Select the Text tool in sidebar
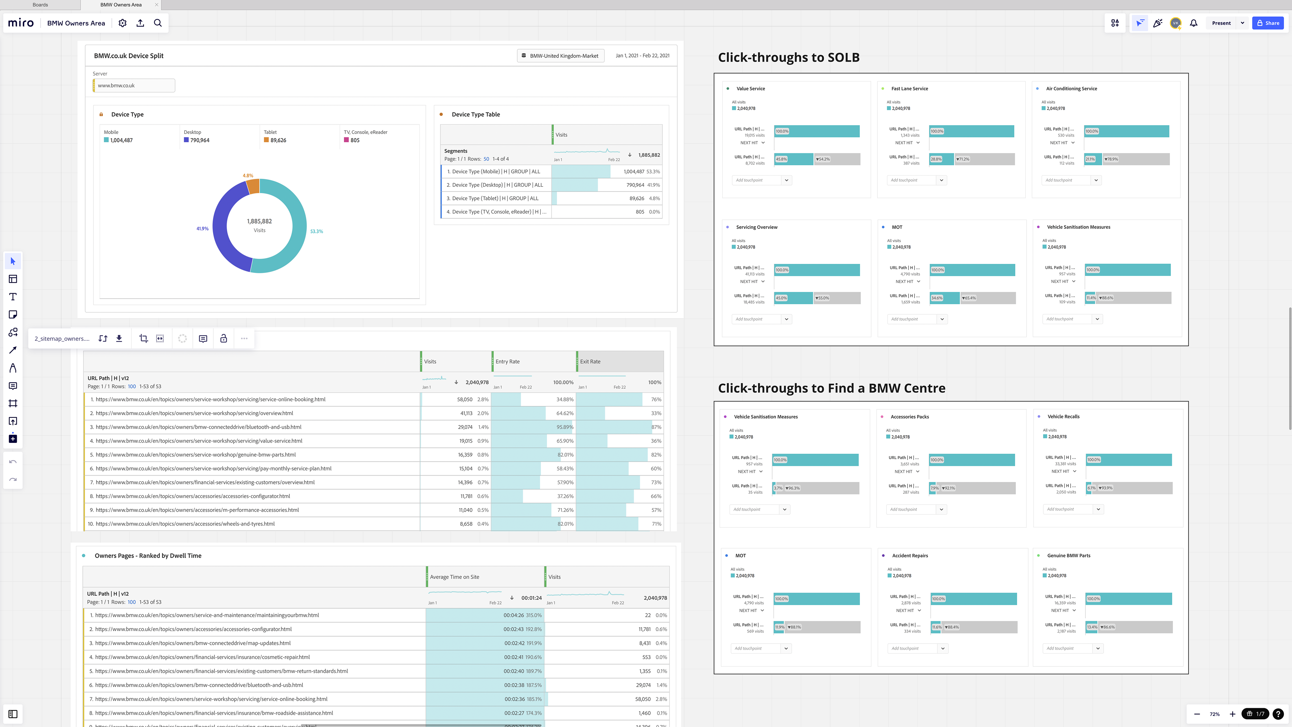This screenshot has width=1292, height=727. coord(13,297)
